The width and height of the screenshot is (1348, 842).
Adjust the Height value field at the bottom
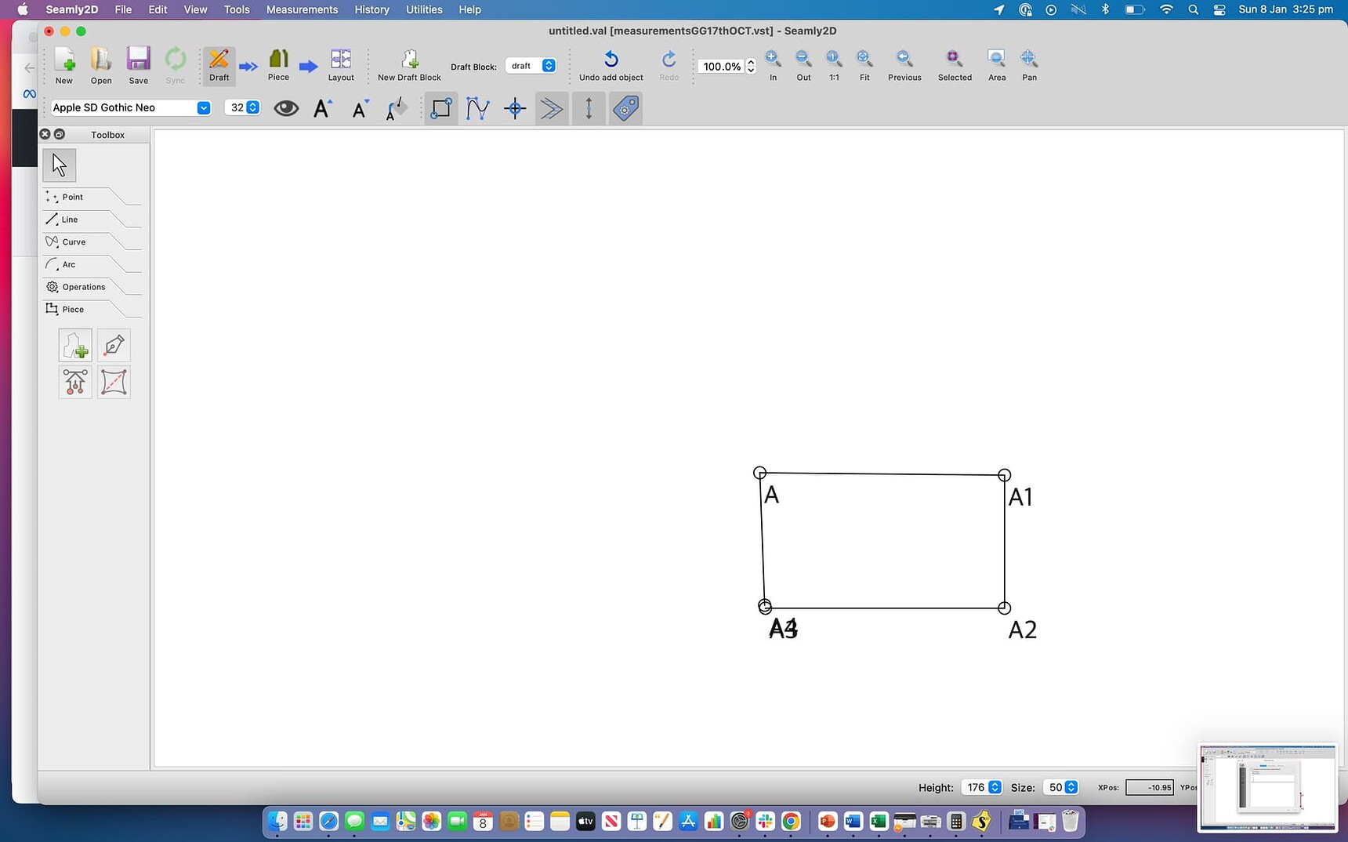point(977,787)
